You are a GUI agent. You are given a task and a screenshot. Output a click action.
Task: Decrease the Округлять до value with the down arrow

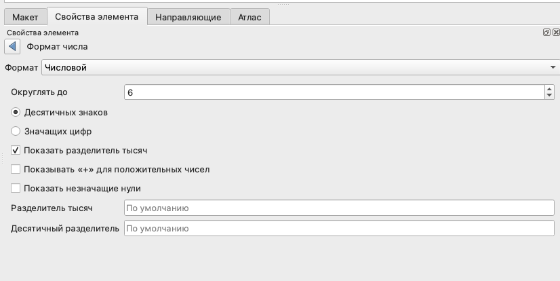pyautogui.click(x=550, y=95)
